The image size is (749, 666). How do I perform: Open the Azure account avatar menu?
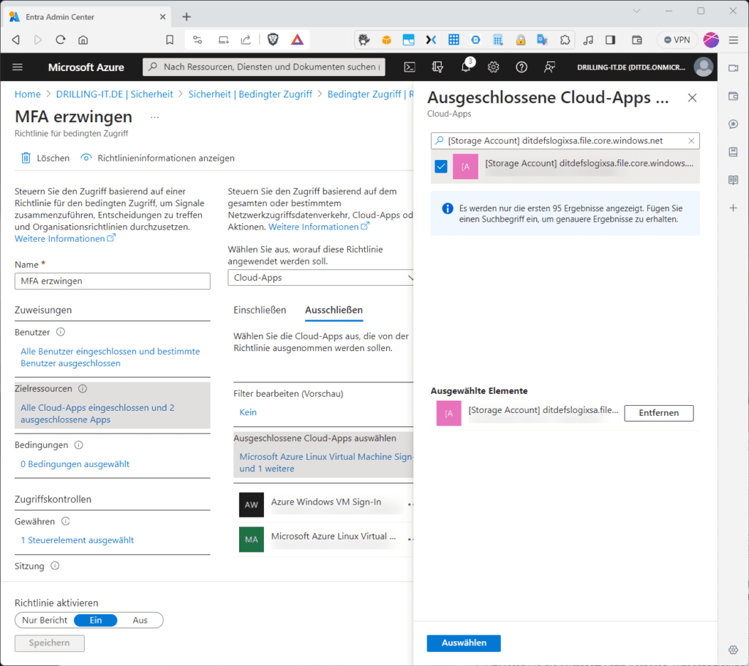[x=703, y=67]
